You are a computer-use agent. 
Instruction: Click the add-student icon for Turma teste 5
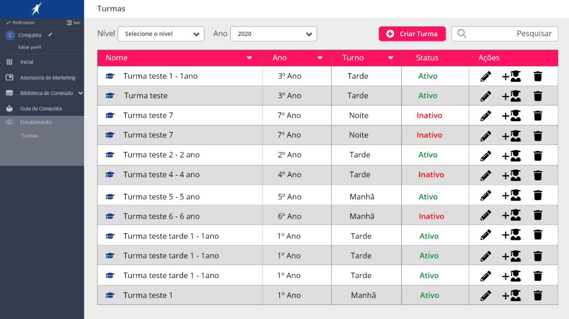[x=511, y=196]
